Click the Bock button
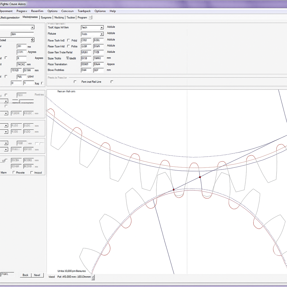This screenshot has width=287, height=287. pyautogui.click(x=26, y=275)
